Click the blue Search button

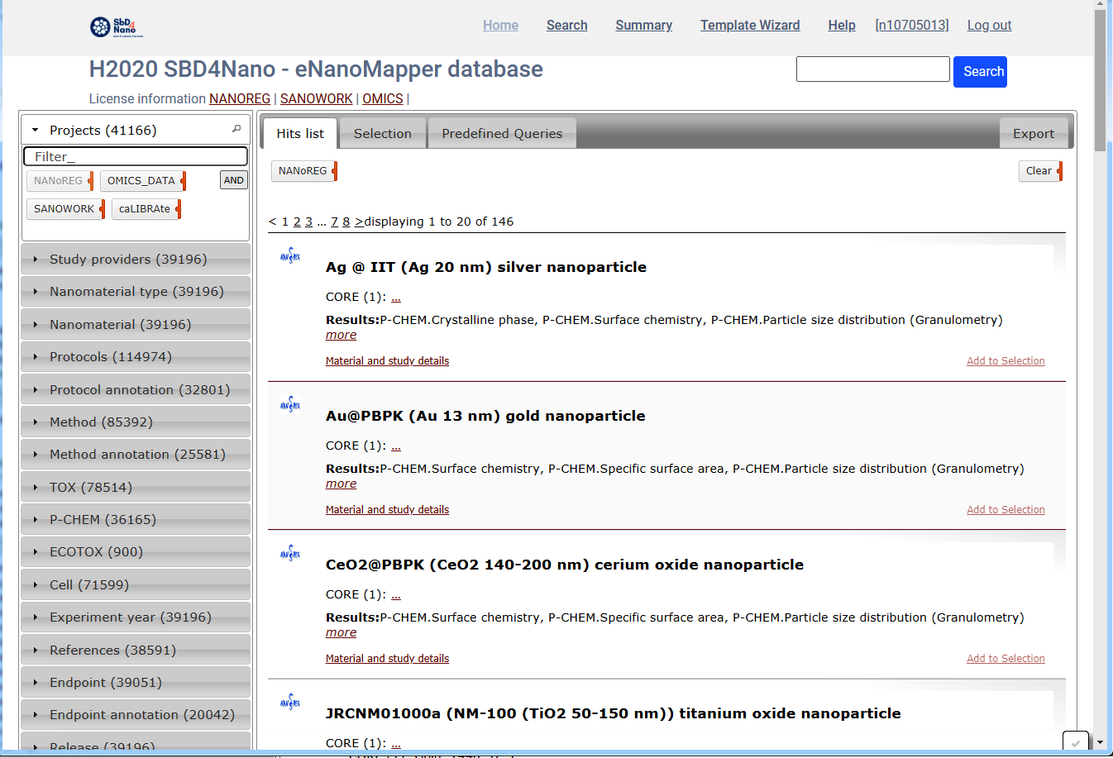tap(980, 72)
